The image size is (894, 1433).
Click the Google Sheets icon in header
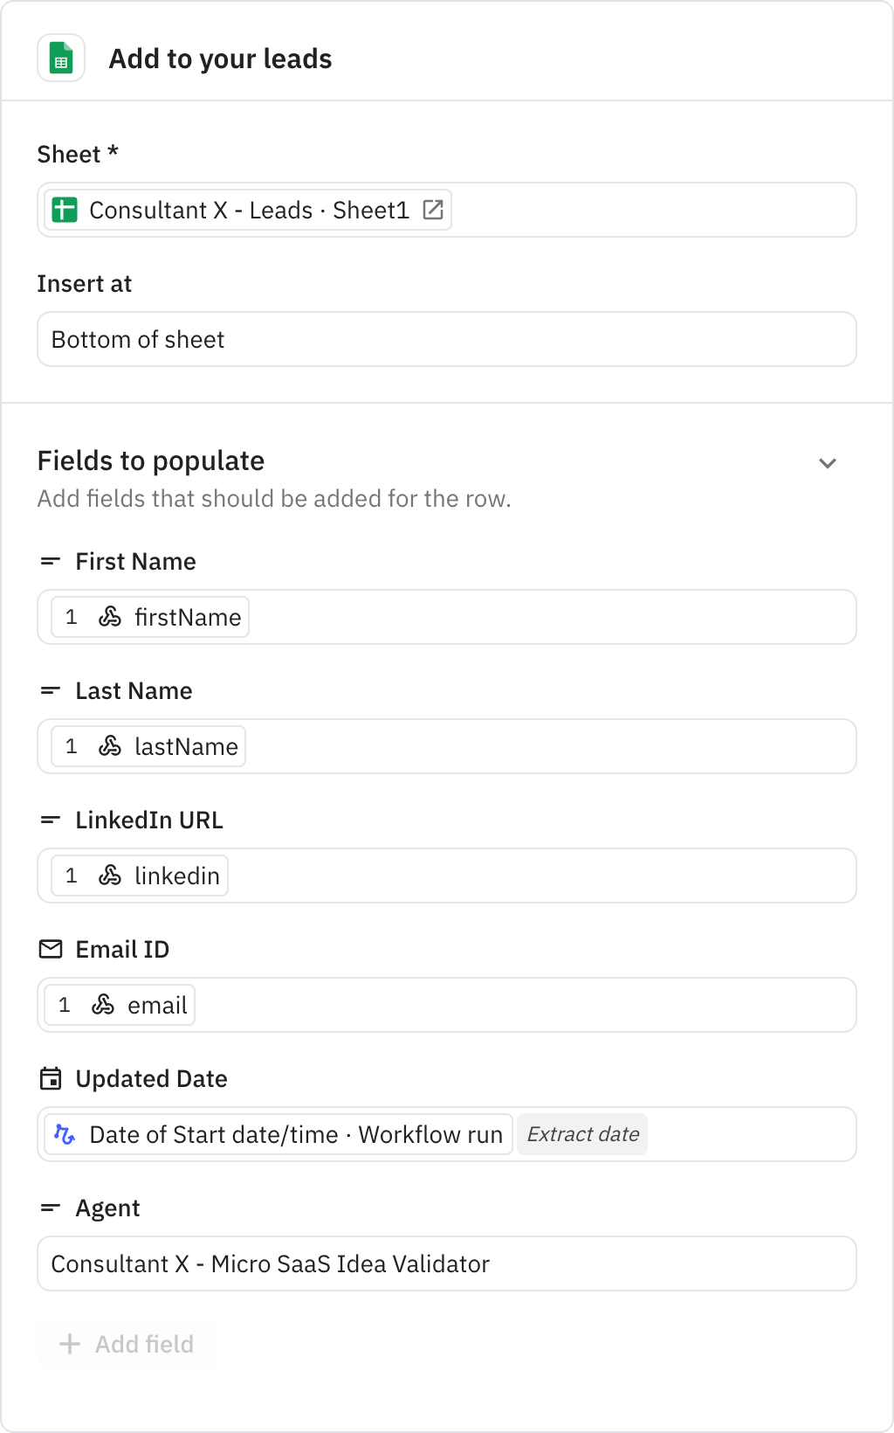tap(61, 59)
